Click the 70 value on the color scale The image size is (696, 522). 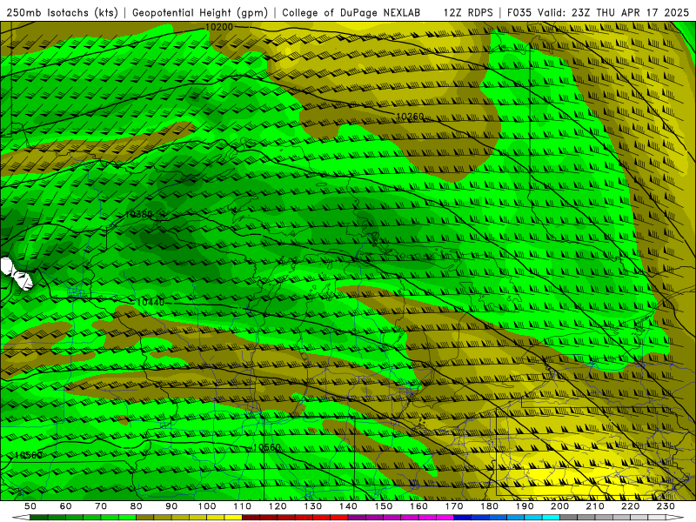pos(101,506)
